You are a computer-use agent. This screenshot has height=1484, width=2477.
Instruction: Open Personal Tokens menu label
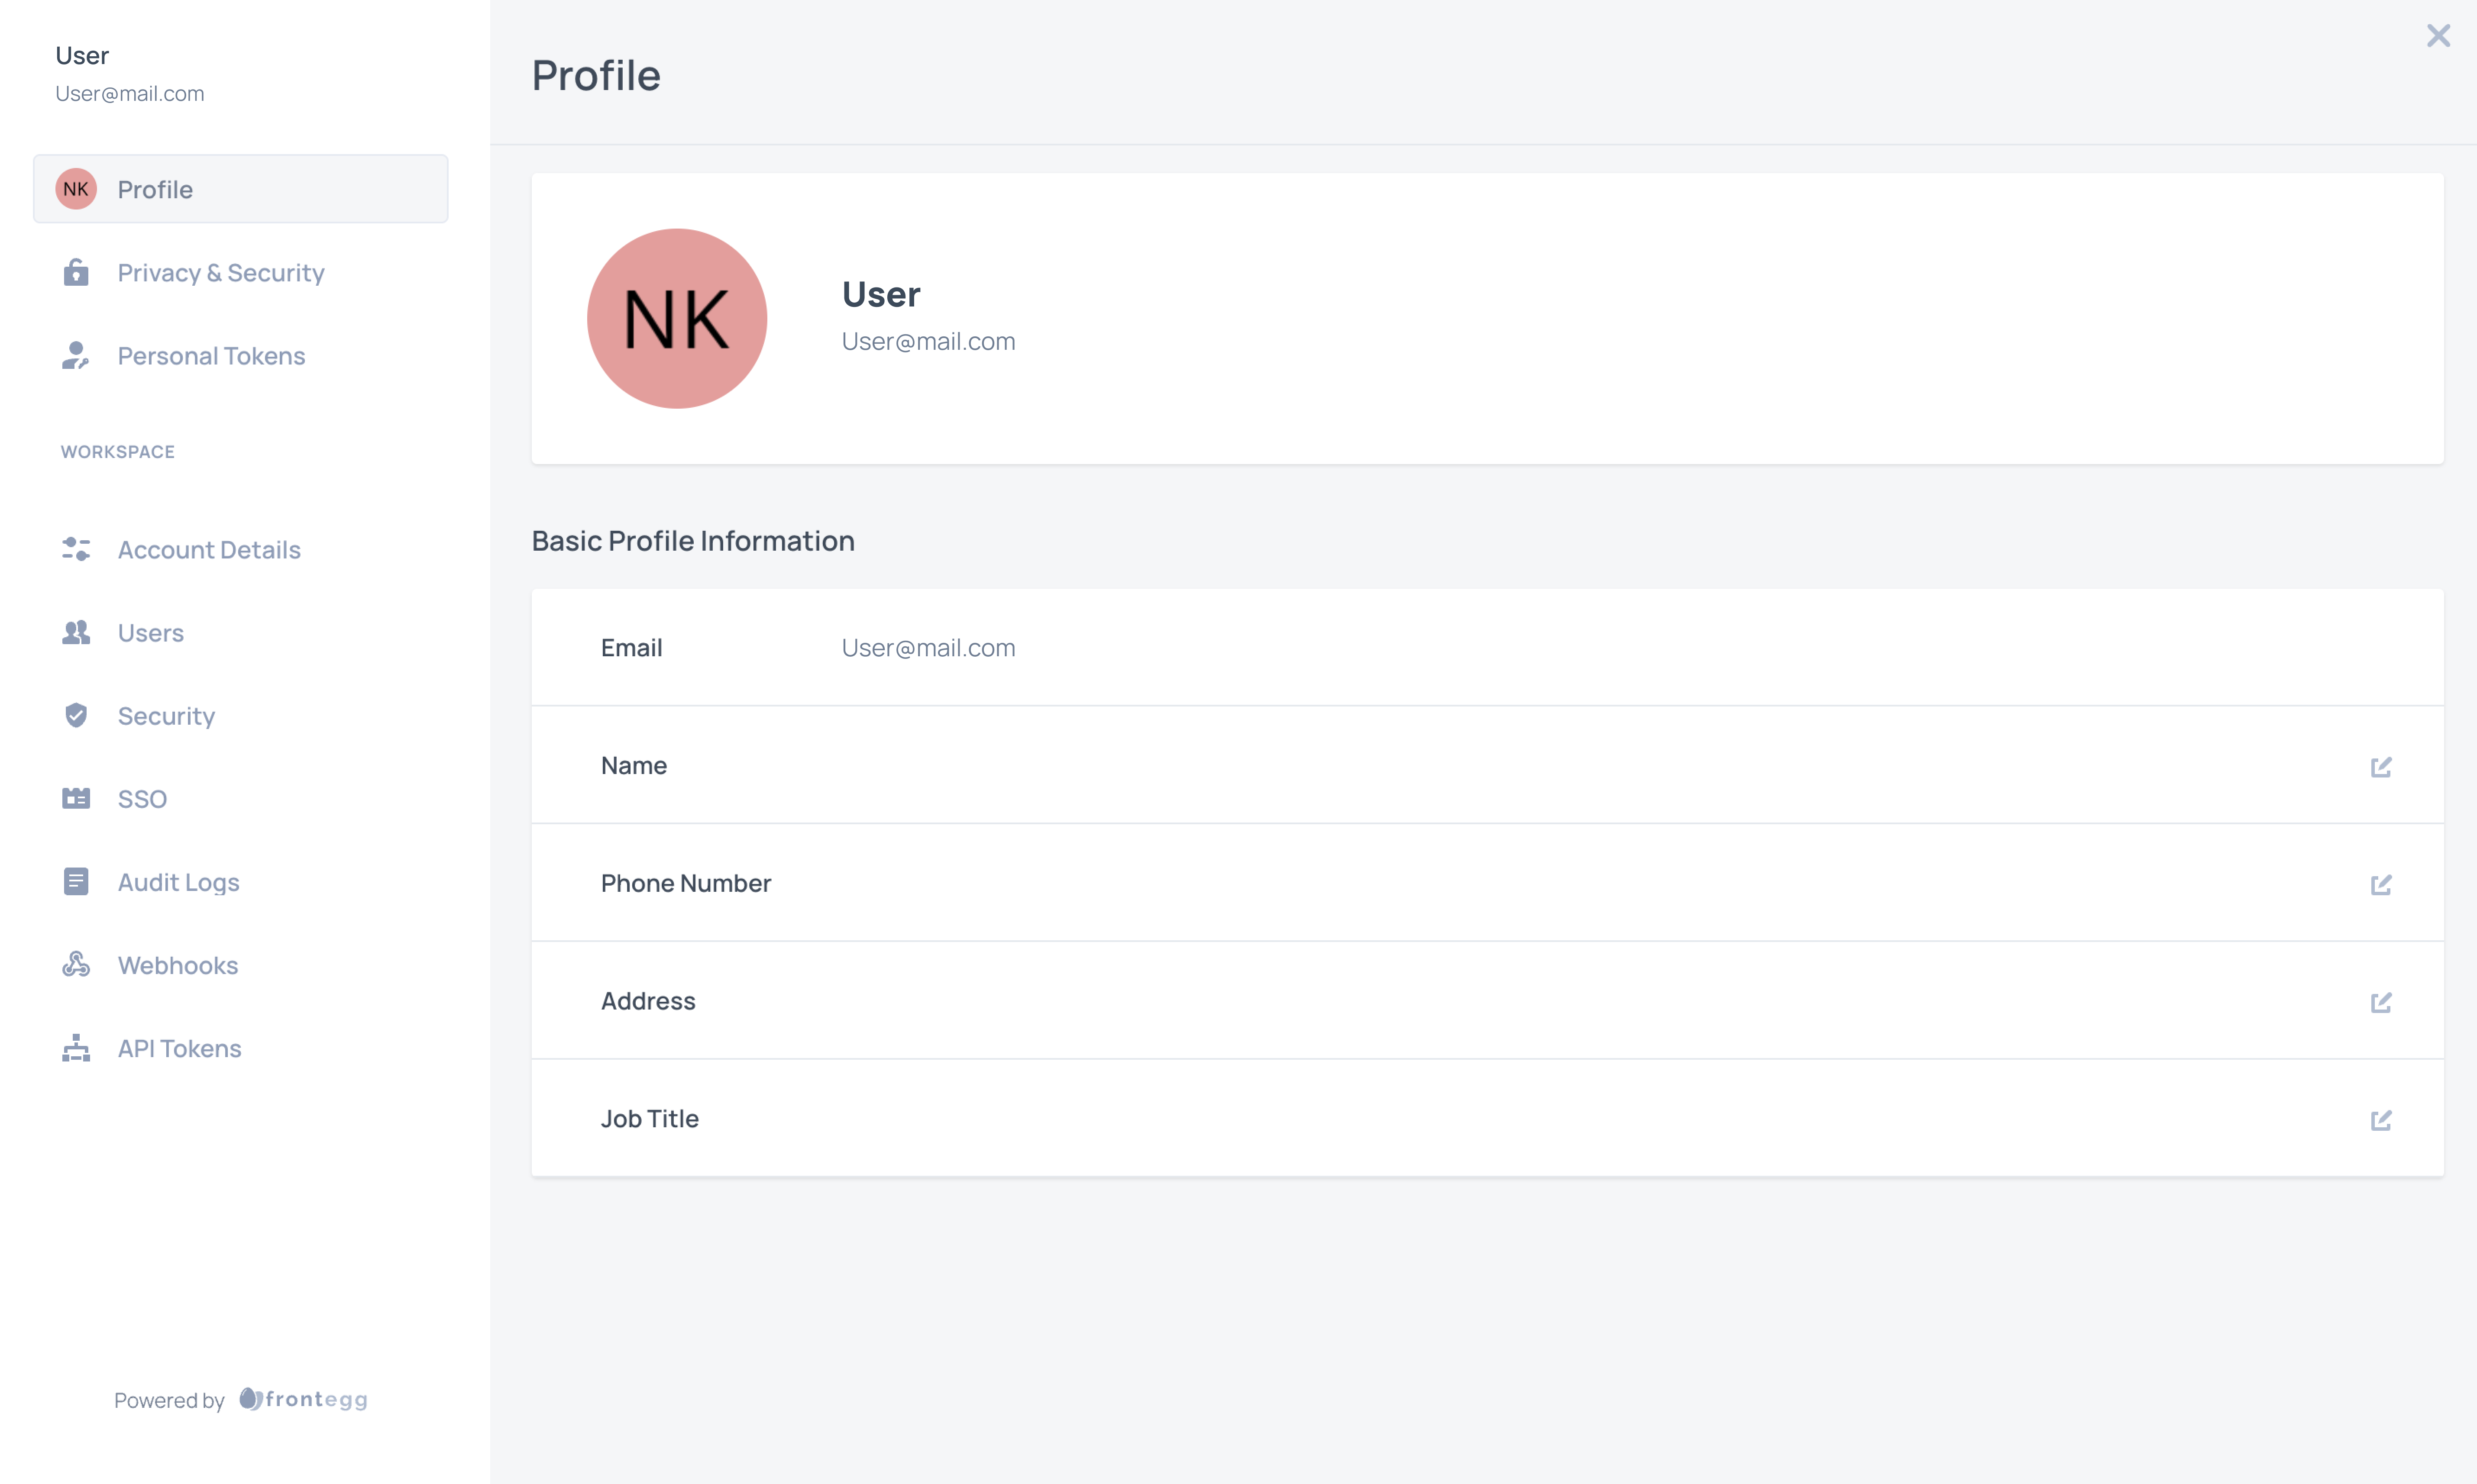pos(211,356)
